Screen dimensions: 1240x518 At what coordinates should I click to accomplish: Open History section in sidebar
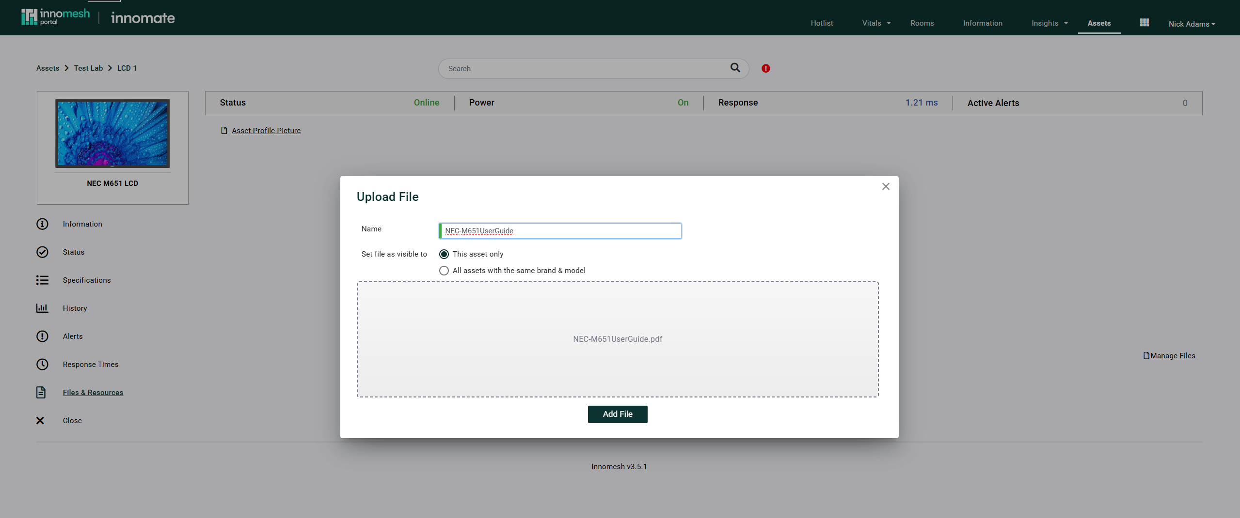pos(75,308)
